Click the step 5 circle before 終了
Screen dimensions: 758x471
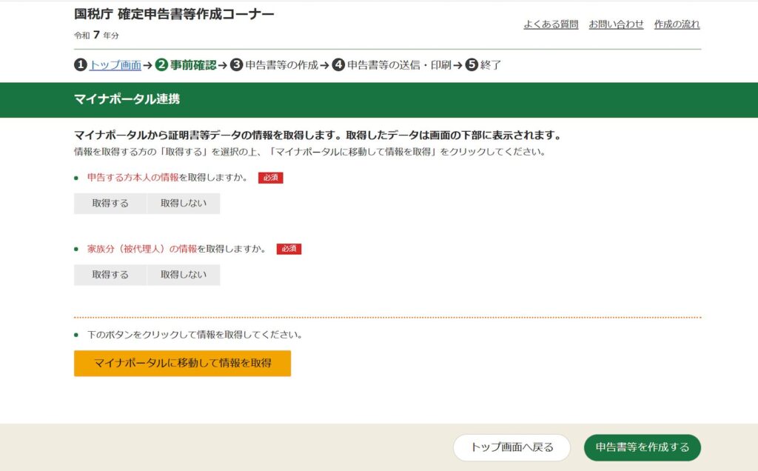(x=472, y=65)
